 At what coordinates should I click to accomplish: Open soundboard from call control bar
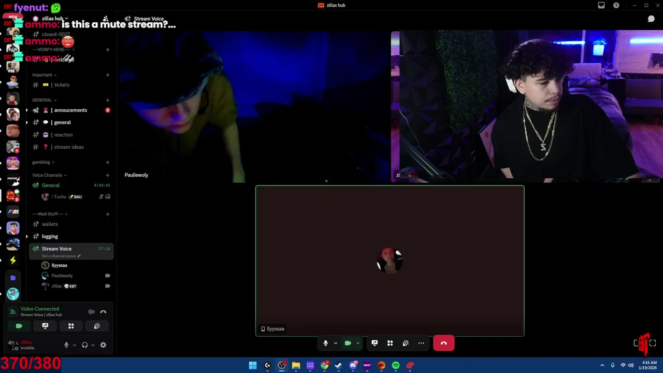[406, 343]
